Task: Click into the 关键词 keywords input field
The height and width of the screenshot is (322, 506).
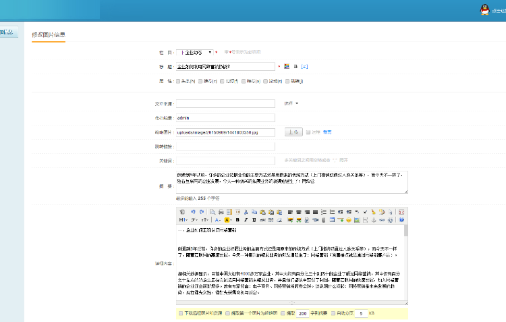Action: tap(225, 161)
